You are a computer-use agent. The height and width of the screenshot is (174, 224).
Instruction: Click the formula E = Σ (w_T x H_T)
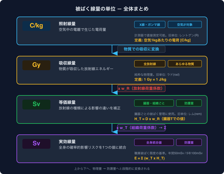[x=150, y=158]
